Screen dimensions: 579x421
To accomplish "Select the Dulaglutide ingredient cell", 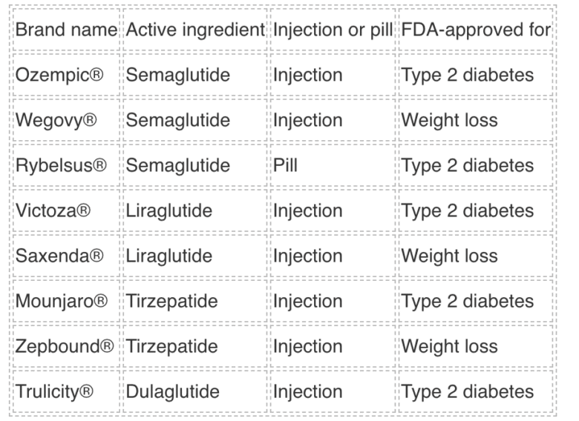I will [x=172, y=391].
